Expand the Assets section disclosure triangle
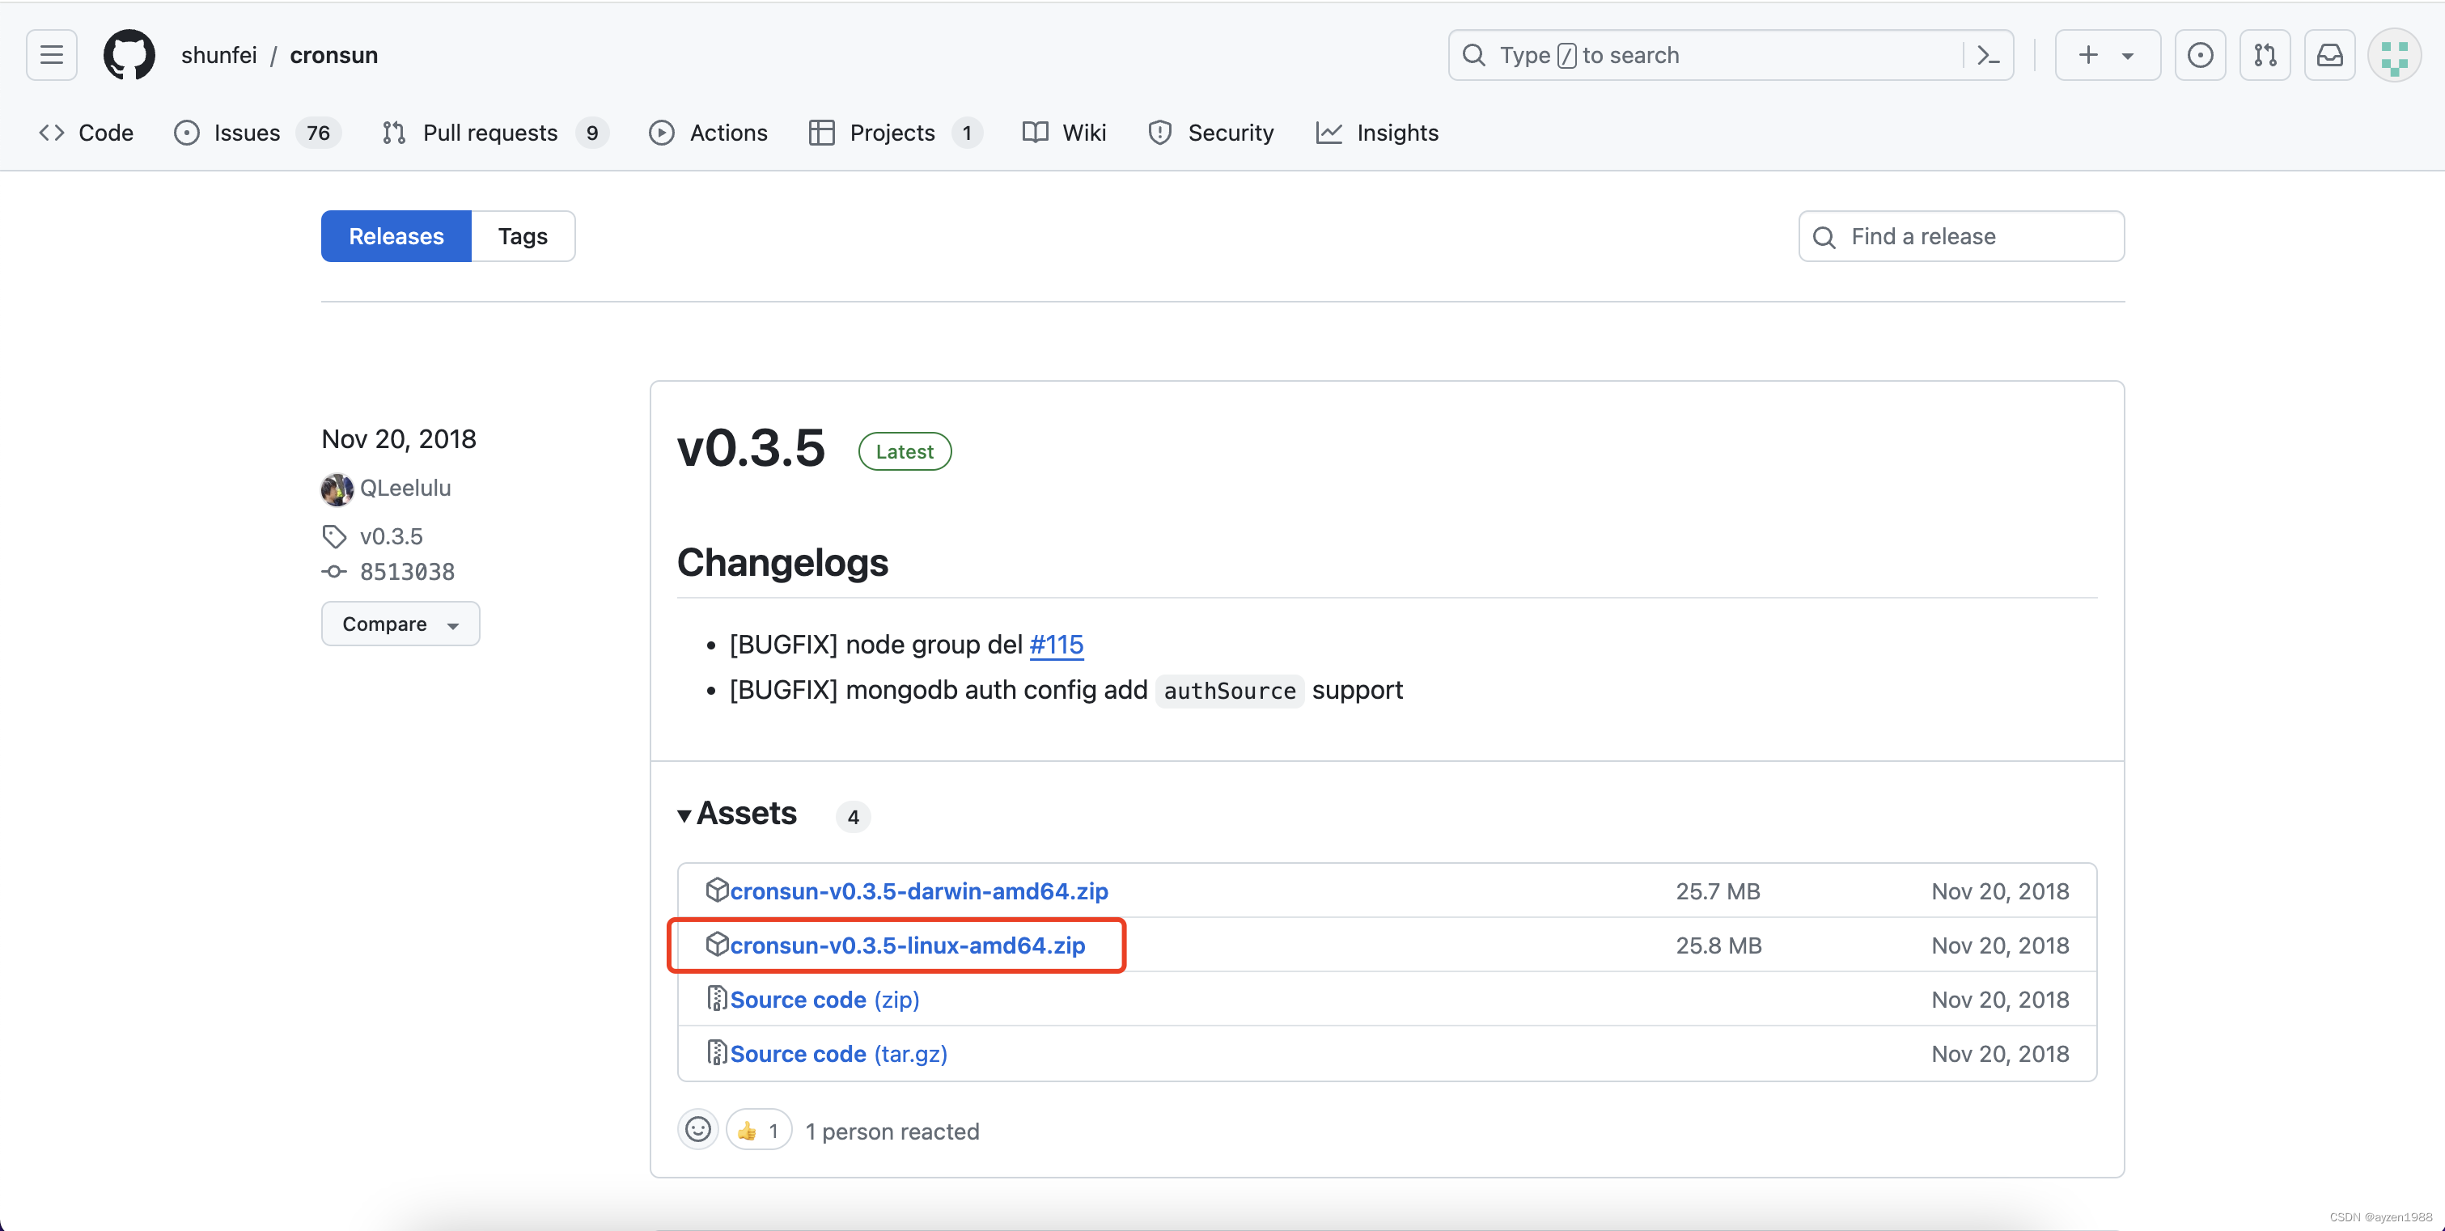The height and width of the screenshot is (1231, 2445). [684, 814]
